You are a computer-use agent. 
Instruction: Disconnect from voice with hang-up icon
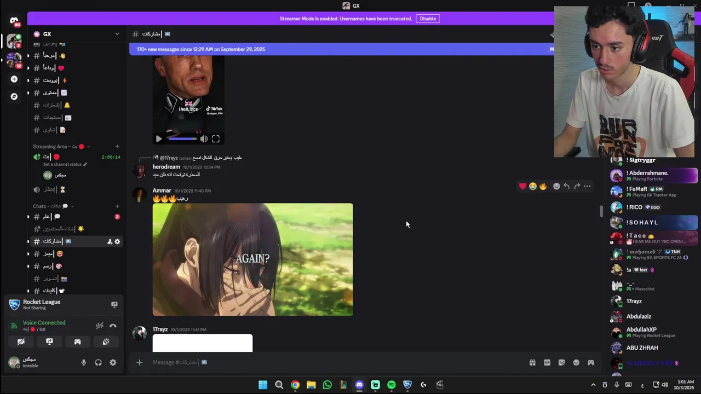(113, 326)
